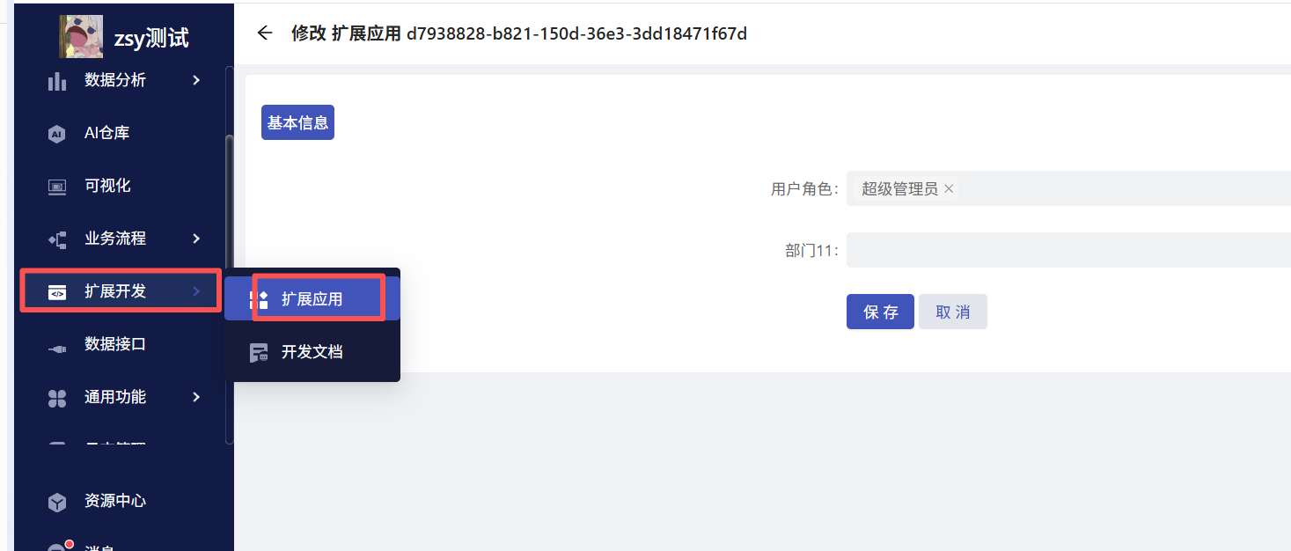Viewport: 1291px width, 551px height.
Task: Click the back arrow beside 修改 扩展应用
Action: 264,33
